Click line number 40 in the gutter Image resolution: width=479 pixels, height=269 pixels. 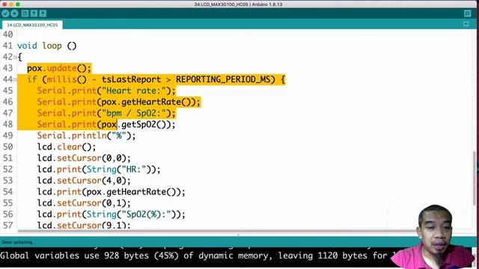coord(8,34)
